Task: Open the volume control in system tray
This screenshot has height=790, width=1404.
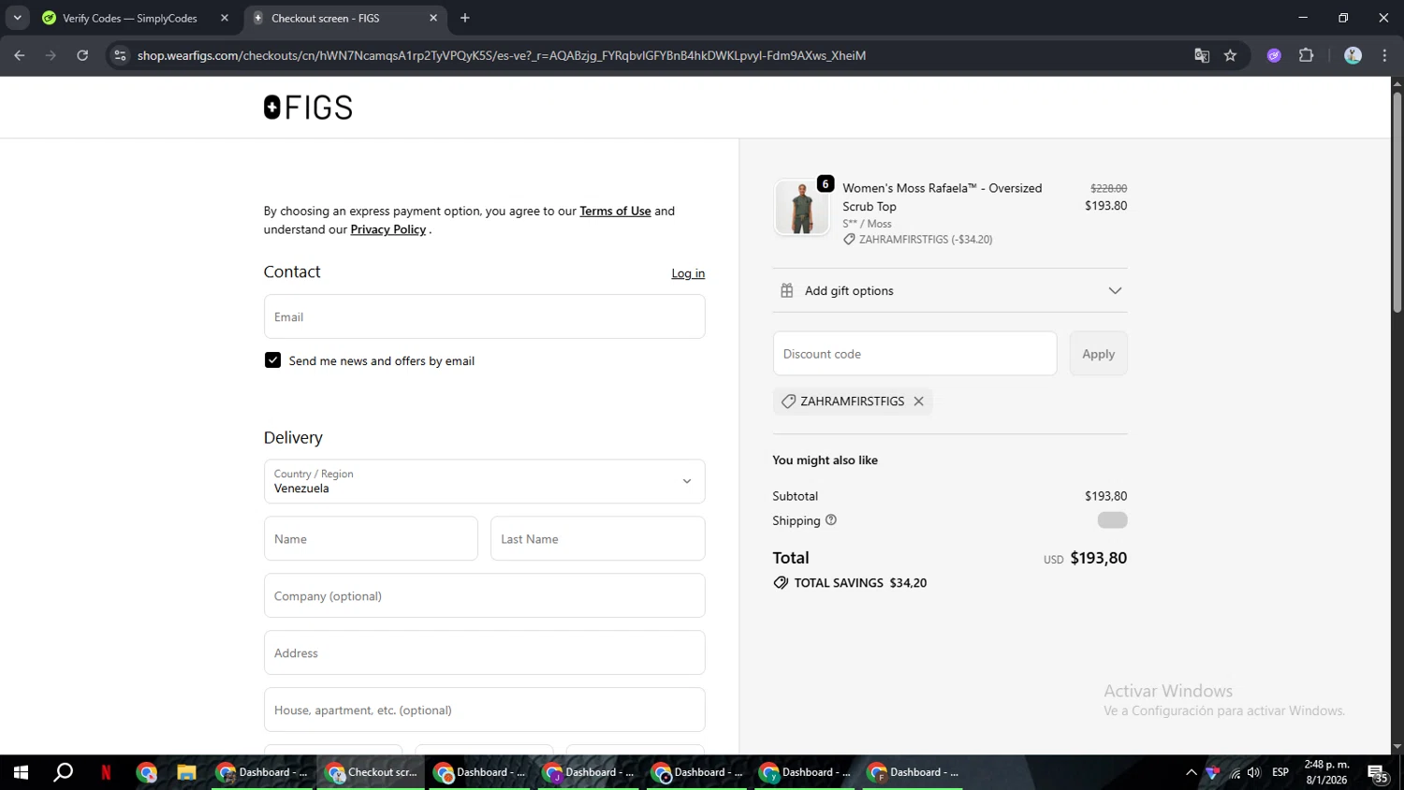Action: (x=1254, y=772)
